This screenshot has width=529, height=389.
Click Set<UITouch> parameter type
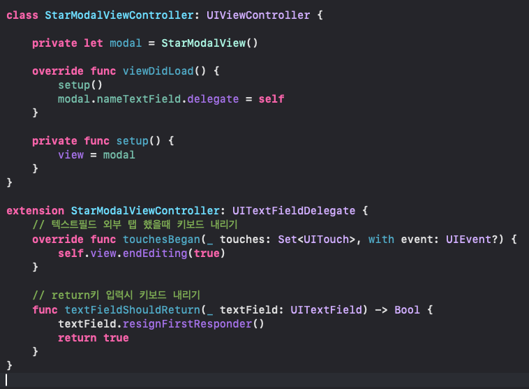(x=316, y=240)
